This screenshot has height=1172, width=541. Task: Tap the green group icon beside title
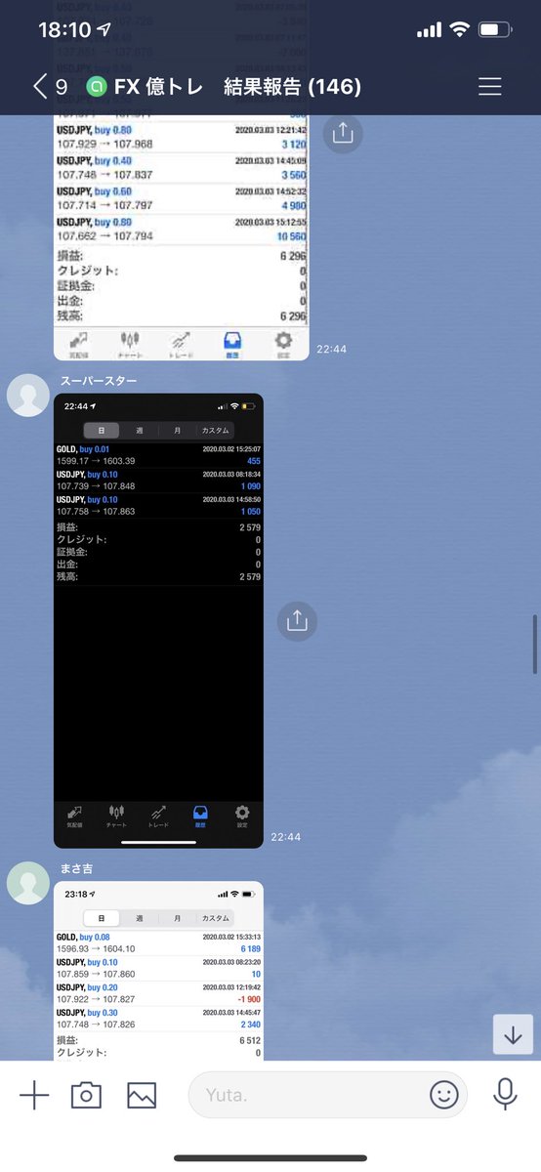coord(97,87)
